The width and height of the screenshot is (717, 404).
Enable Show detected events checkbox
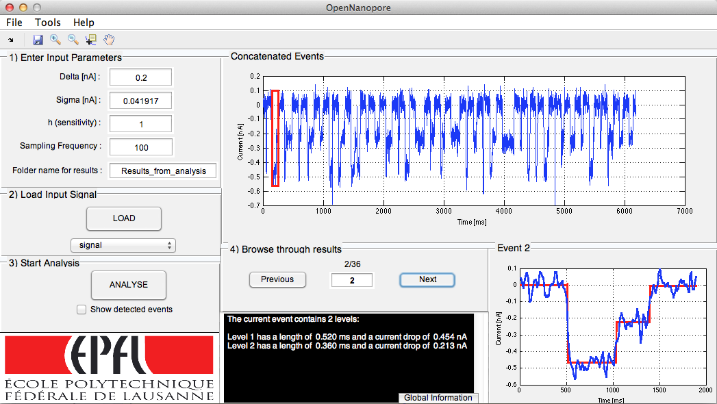[x=81, y=310]
